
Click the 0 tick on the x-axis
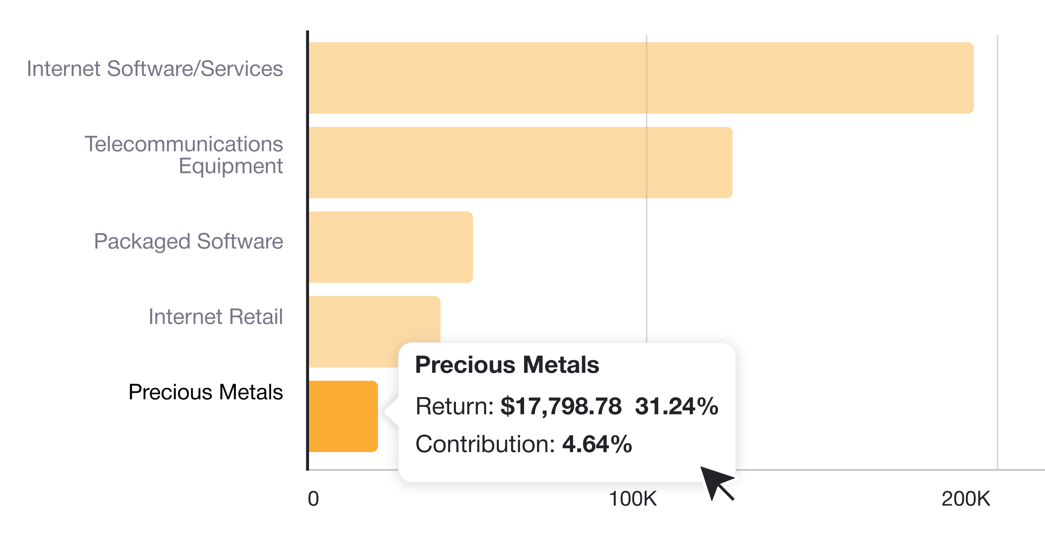coord(313,498)
